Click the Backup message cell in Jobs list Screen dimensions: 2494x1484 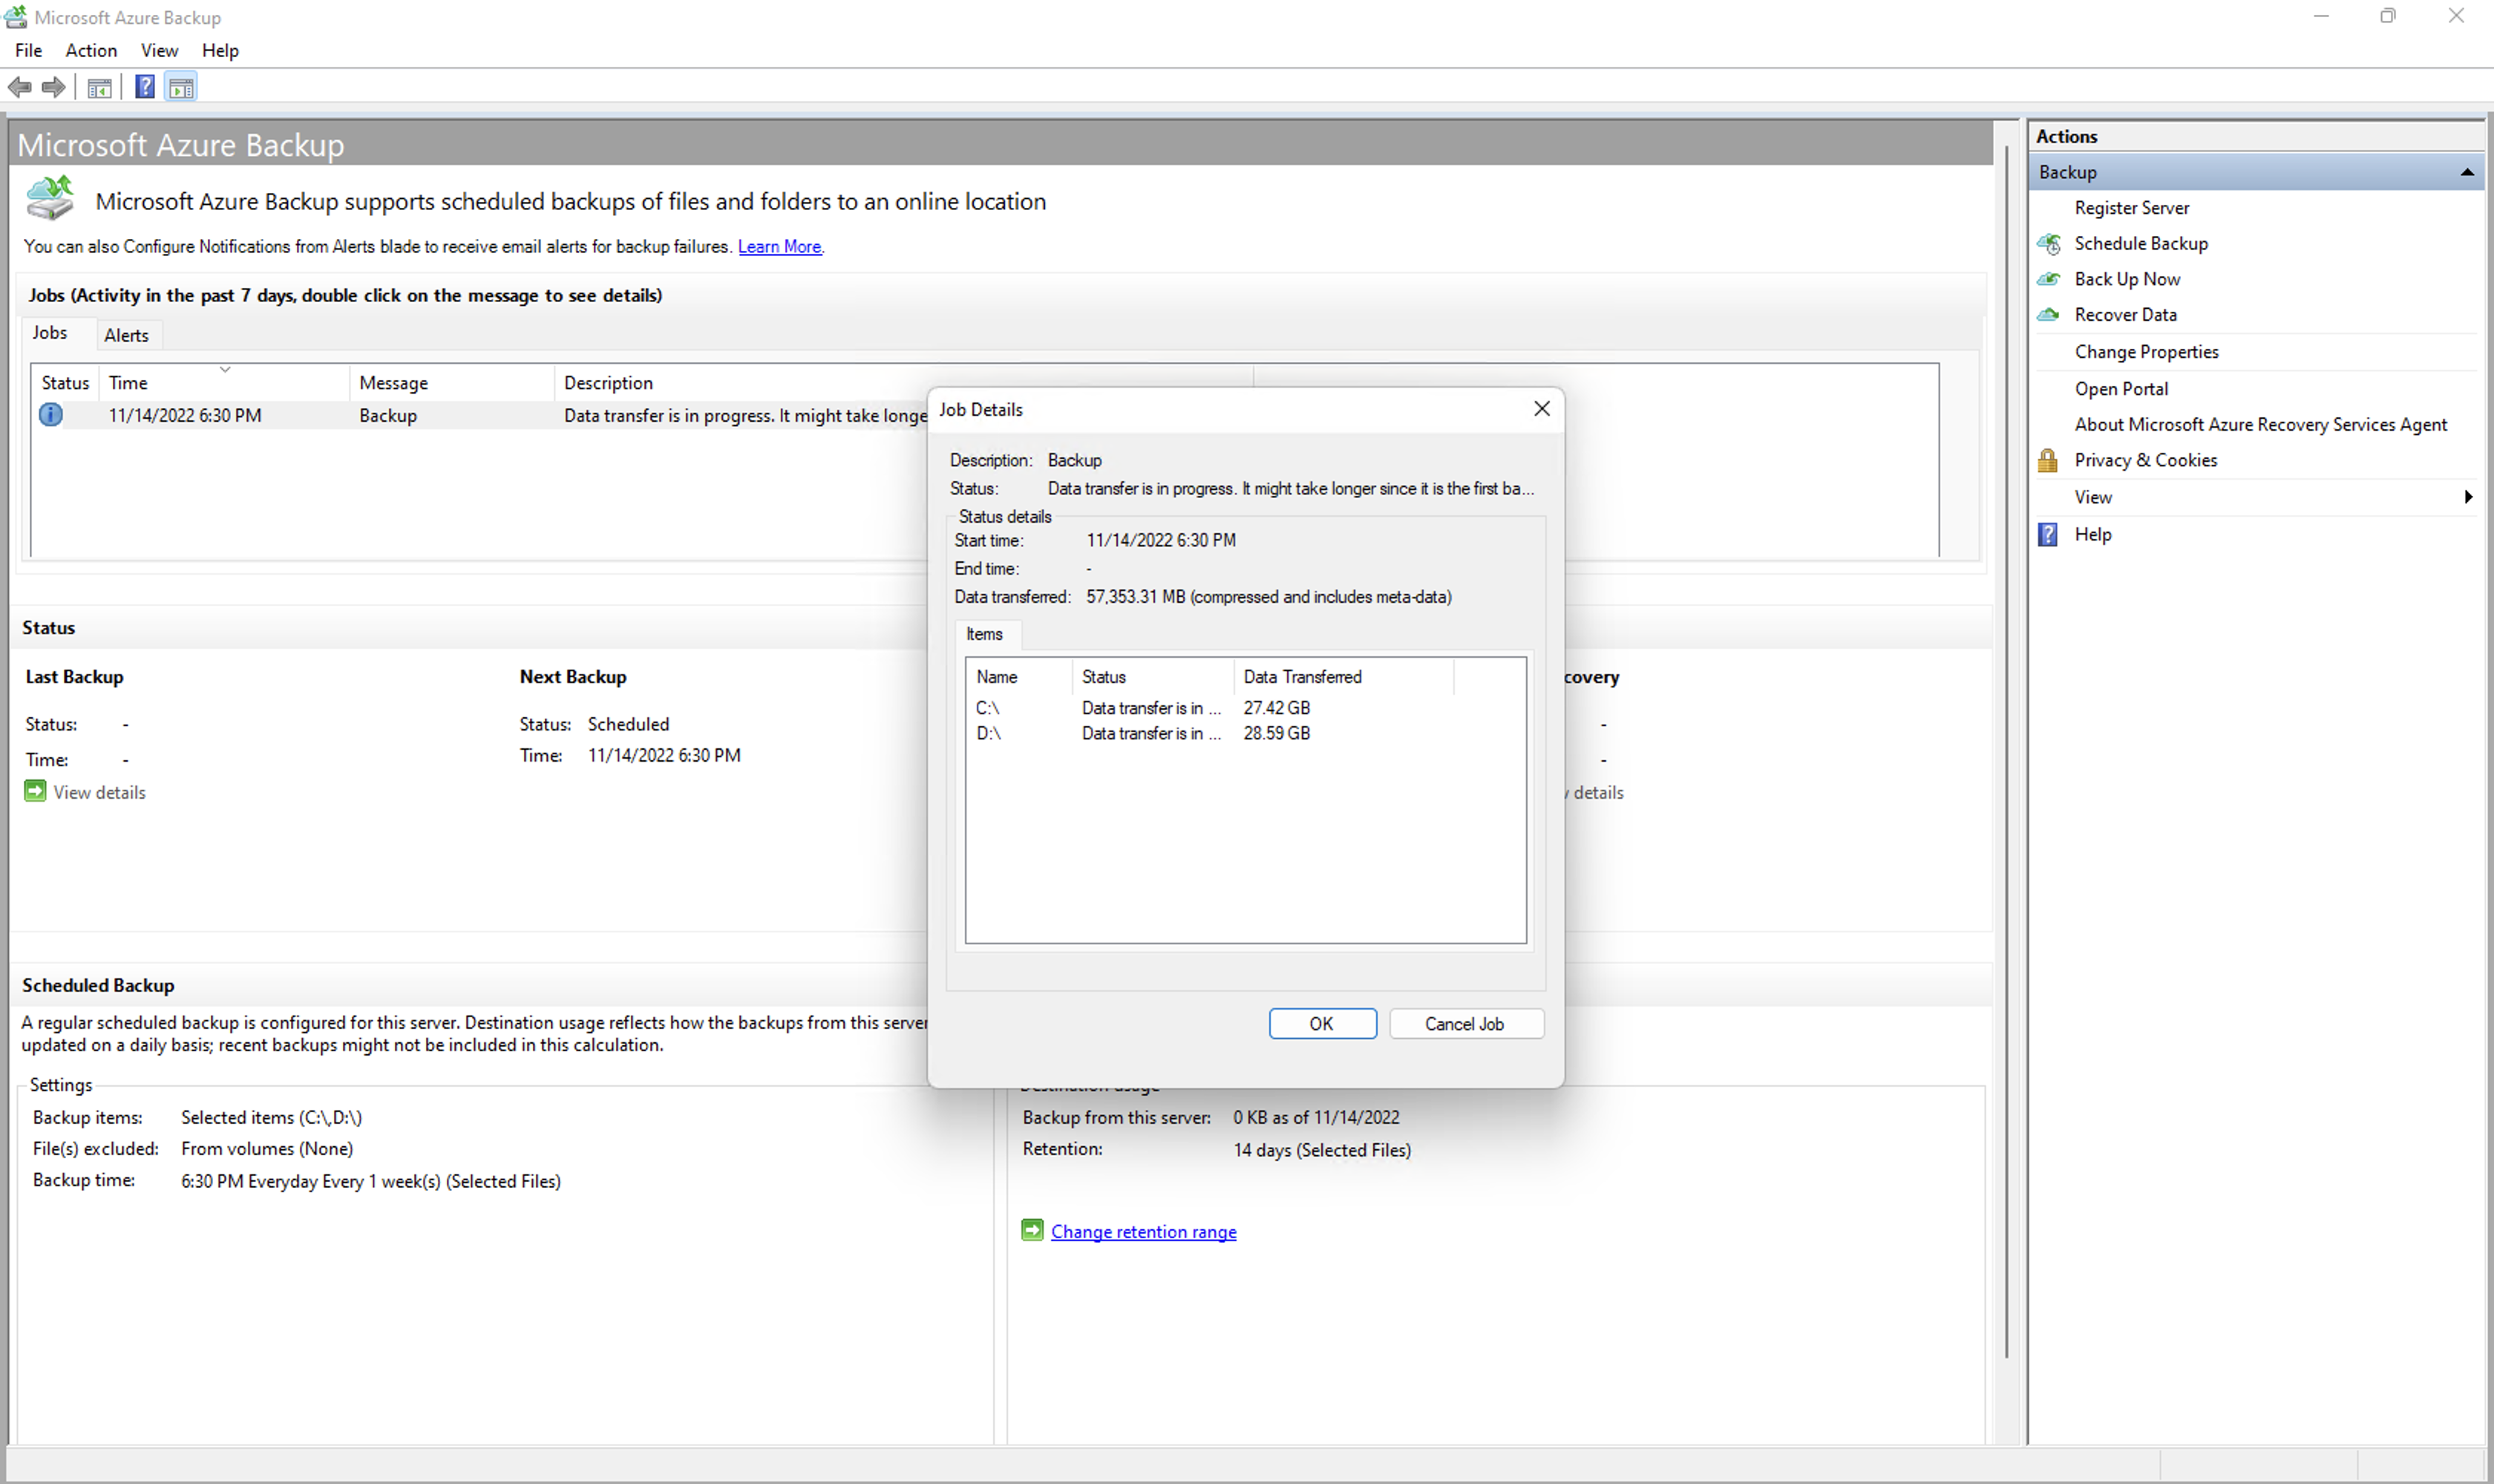click(x=388, y=416)
